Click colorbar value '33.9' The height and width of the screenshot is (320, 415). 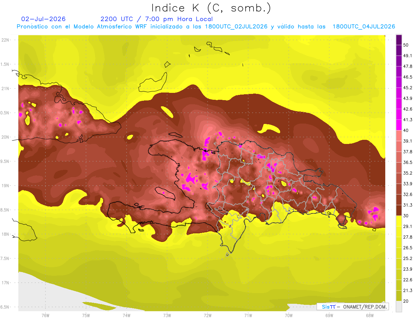click(x=407, y=184)
